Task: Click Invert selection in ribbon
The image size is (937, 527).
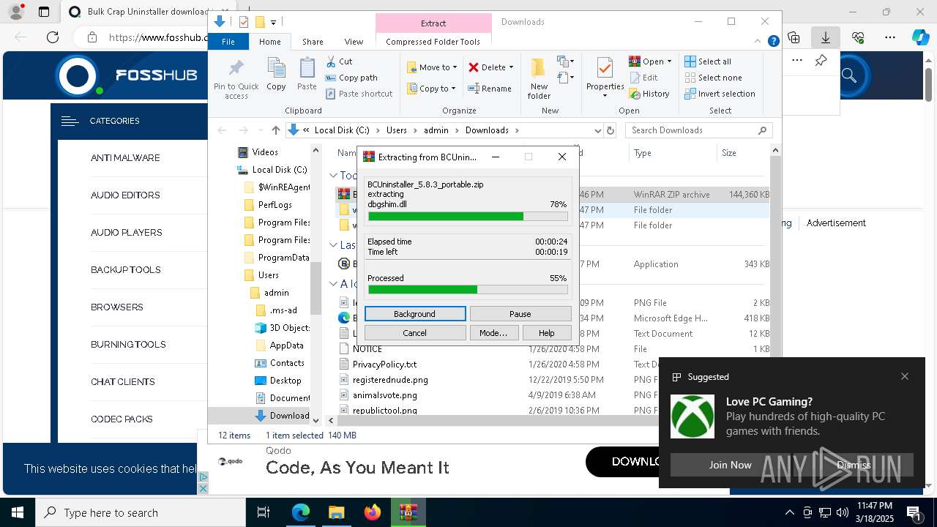Action: (x=720, y=94)
